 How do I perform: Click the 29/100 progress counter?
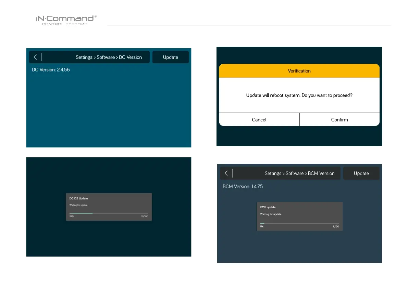(145, 216)
